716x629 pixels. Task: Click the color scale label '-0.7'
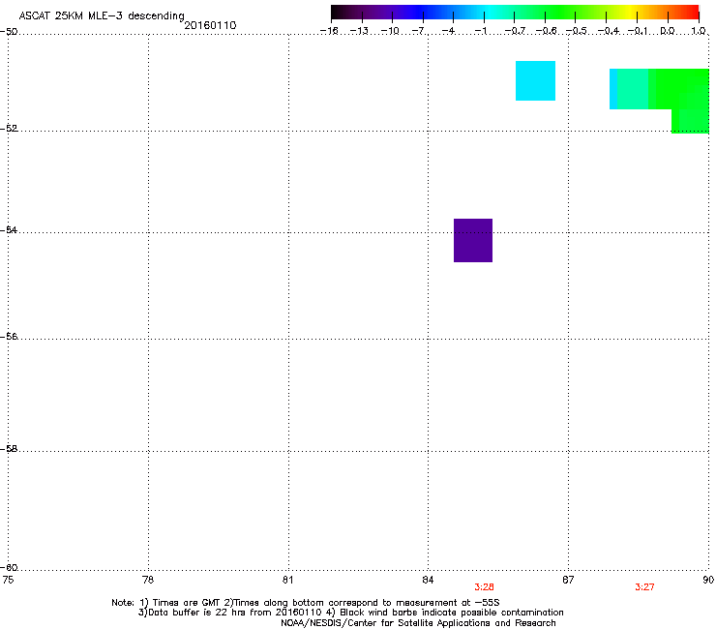coord(515,31)
